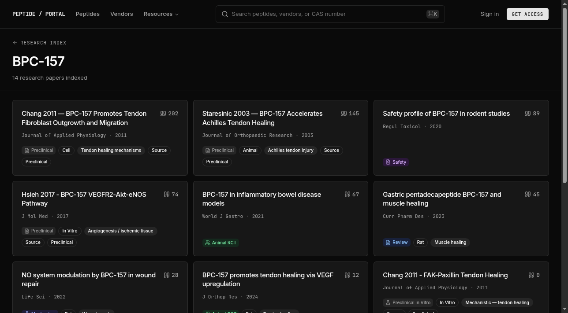This screenshot has width=568, height=313.
Task: Click citation quote icon showing 28
Action: coord(167,275)
